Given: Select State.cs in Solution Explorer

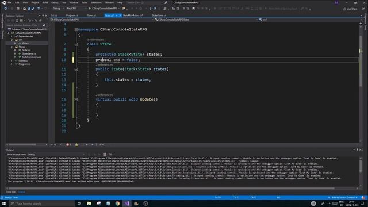Looking at the screenshot, I should (26, 50).
